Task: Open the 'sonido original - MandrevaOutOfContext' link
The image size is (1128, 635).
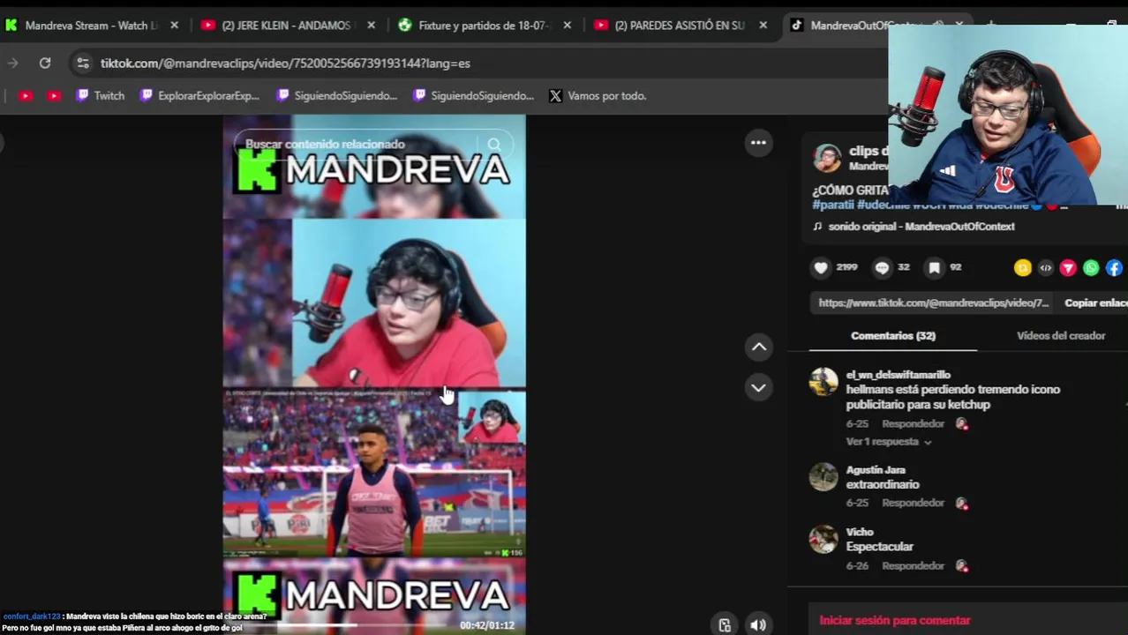Action: 921,227
